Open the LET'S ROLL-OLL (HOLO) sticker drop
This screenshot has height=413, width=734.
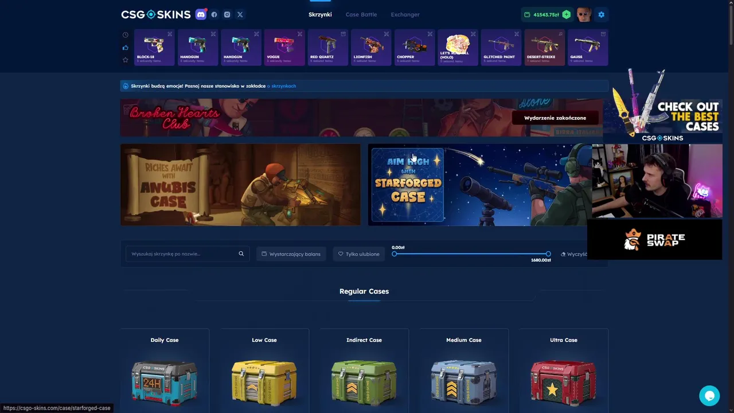(x=458, y=47)
